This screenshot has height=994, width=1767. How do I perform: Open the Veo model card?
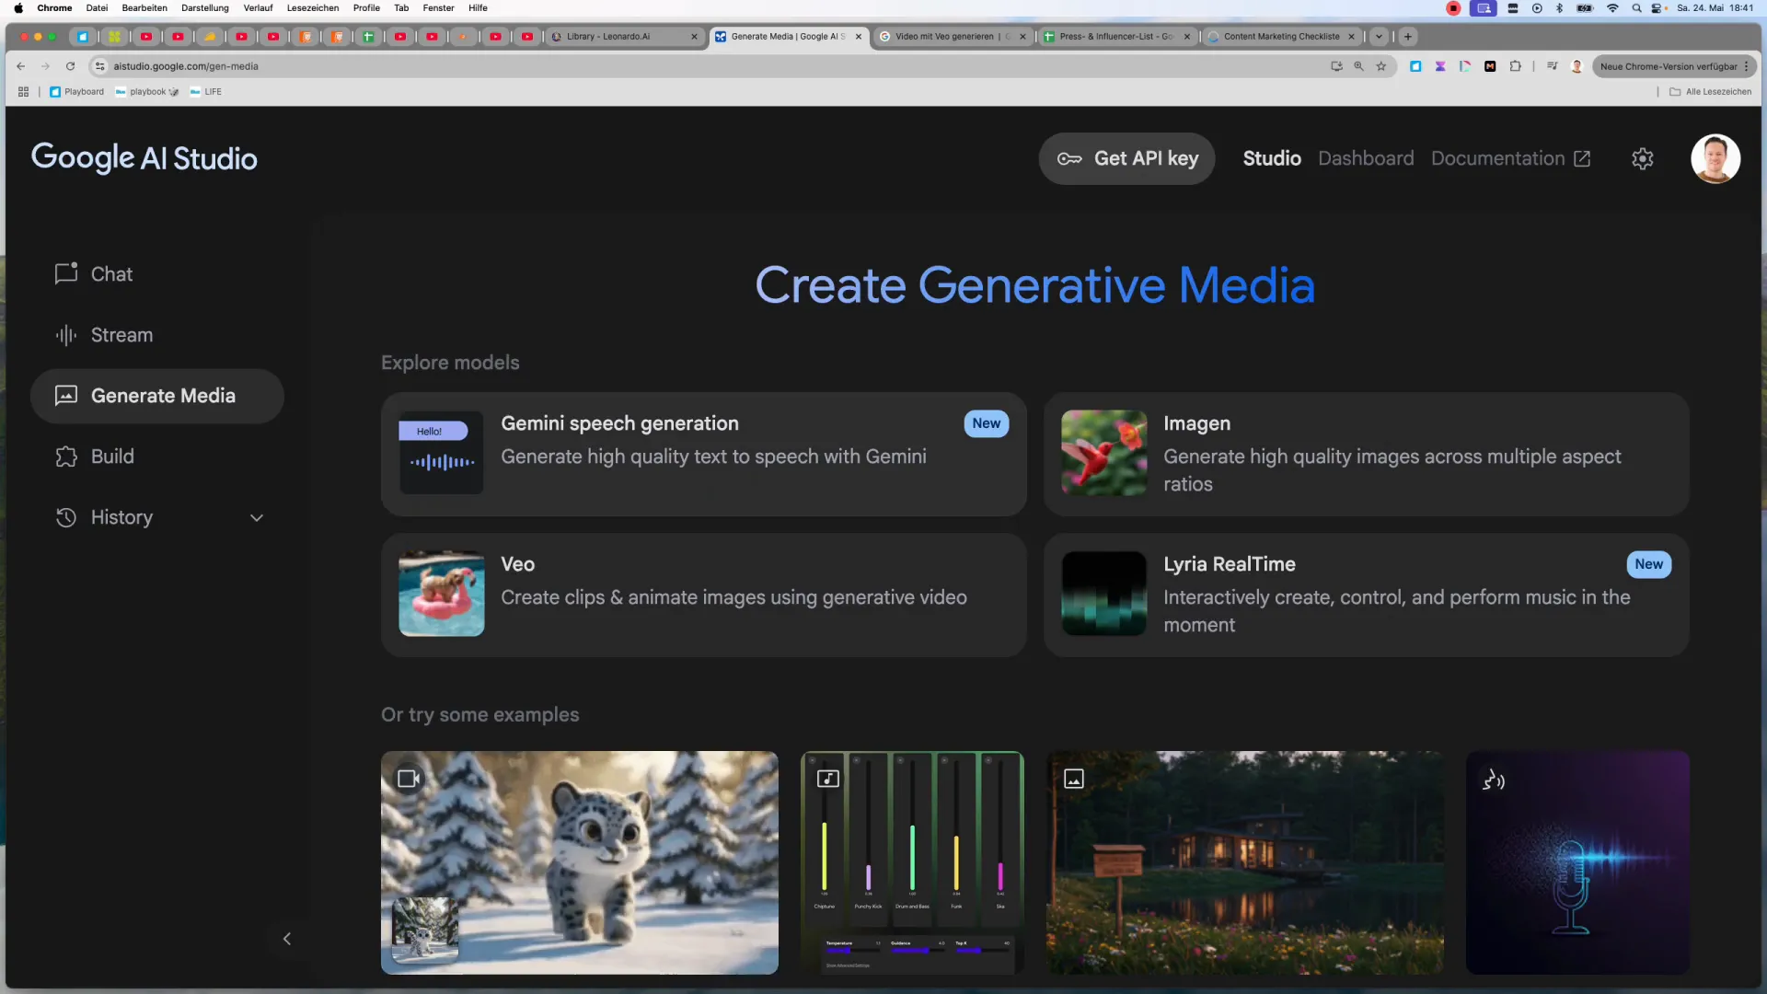(703, 595)
